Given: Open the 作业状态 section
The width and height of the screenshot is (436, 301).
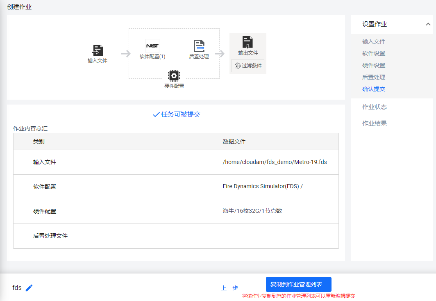Looking at the screenshot, I should [x=374, y=107].
